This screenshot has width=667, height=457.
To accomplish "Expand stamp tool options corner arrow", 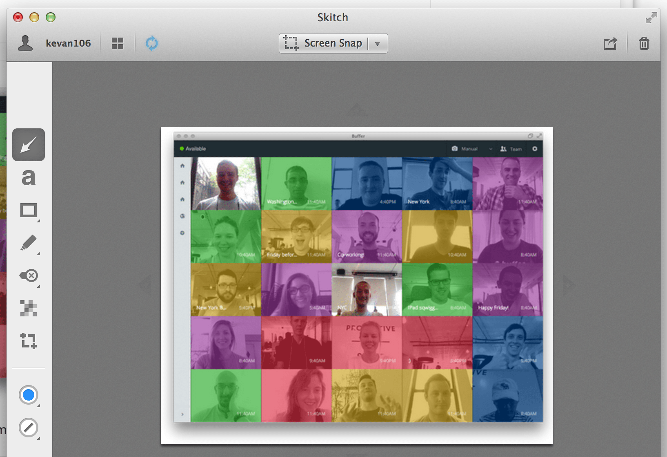I will (x=39, y=286).
